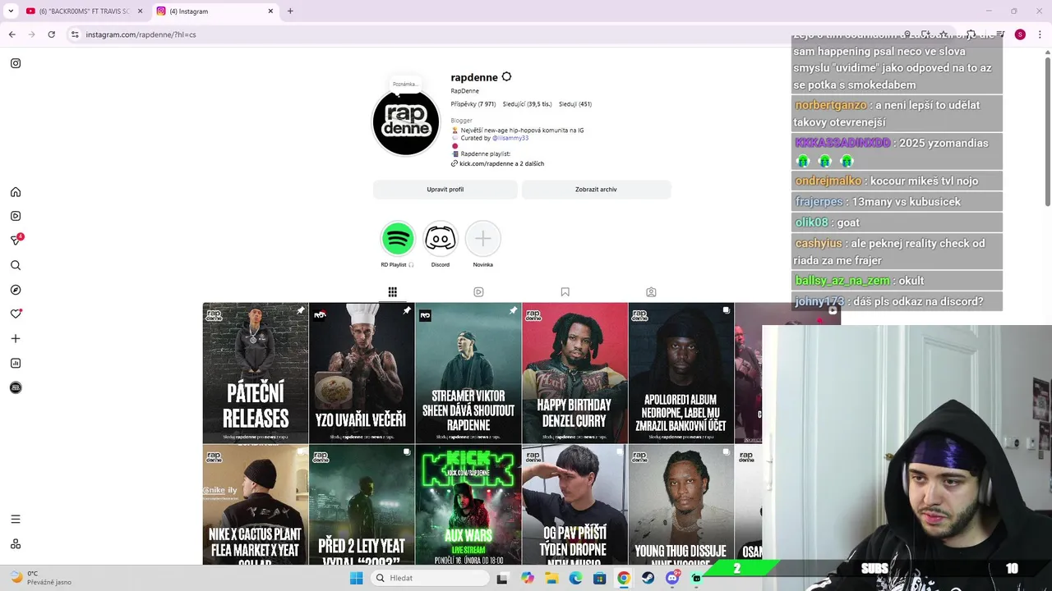Viewport: 1052px width, 591px height.
Task: Open the Discord story highlight
Action: [x=441, y=239]
